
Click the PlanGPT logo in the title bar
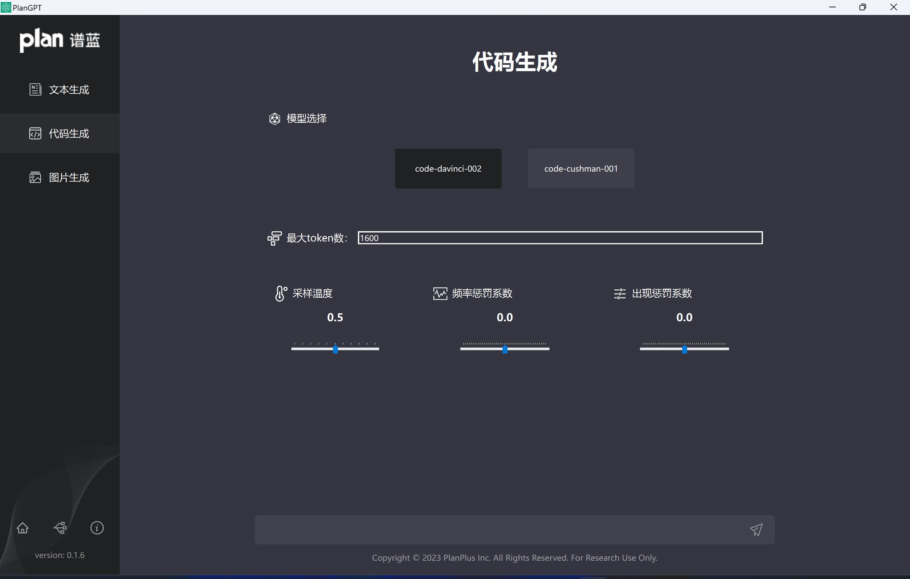[6, 7]
